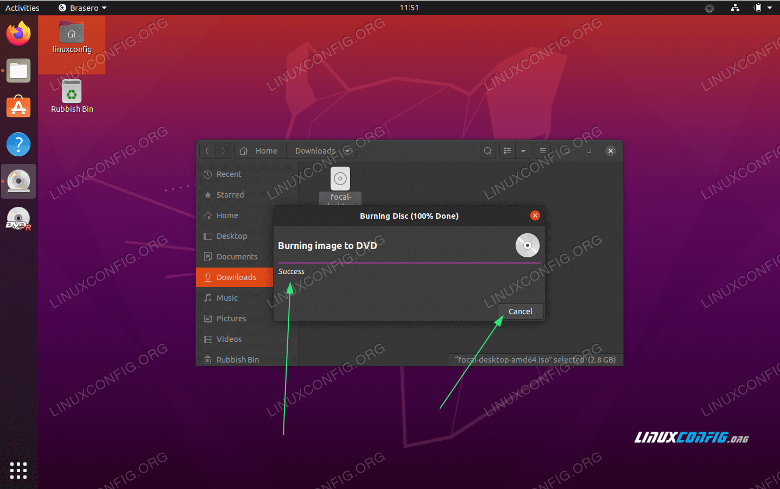Maximize the Files window

click(x=589, y=151)
